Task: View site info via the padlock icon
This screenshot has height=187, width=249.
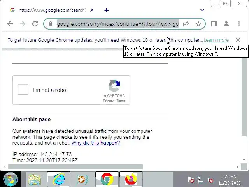Action: point(51,24)
